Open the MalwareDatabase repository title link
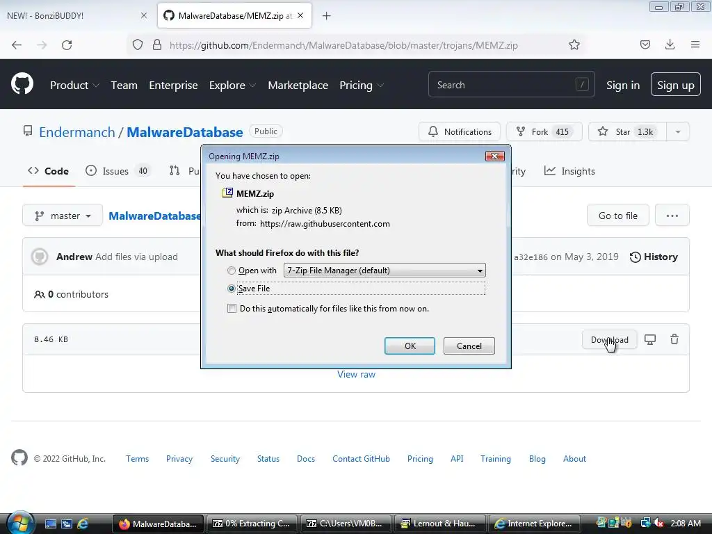The width and height of the screenshot is (712, 534). coord(185,132)
